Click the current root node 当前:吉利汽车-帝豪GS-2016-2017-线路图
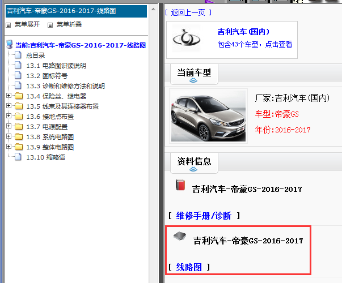Screen dimensions: 342x283 click(81, 45)
